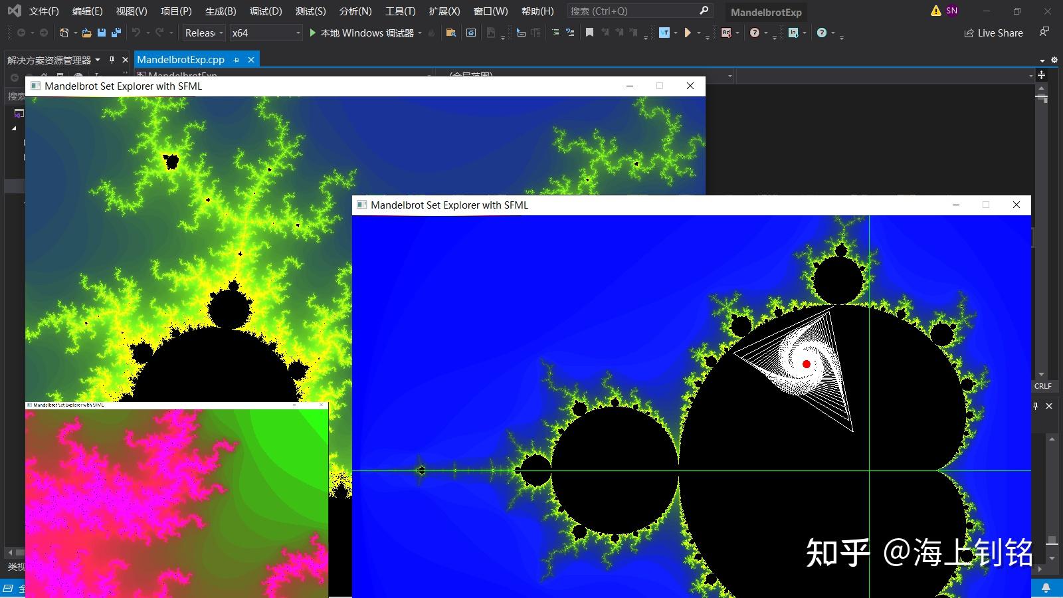The height and width of the screenshot is (598, 1063).
Task: Click the MandelbrotExp solution name label
Action: 766,12
